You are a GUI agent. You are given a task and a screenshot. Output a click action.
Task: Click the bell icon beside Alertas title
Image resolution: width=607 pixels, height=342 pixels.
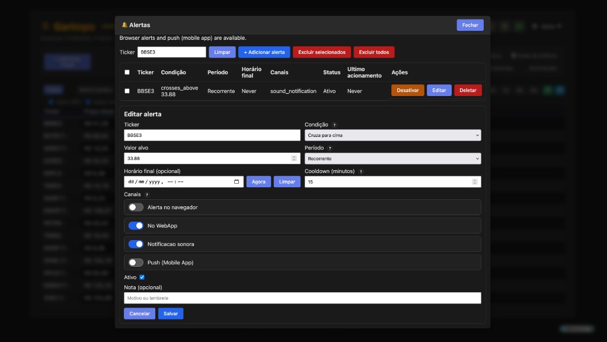tap(124, 25)
